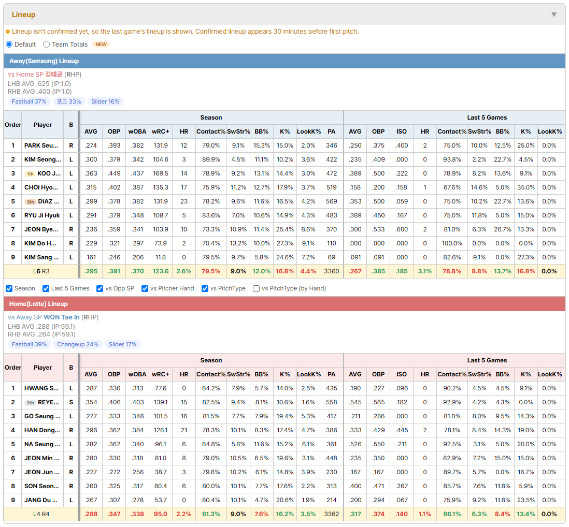This screenshot has height=527, width=569.
Task: Click the Away(Samsung) Lineup header
Action: 284,61
